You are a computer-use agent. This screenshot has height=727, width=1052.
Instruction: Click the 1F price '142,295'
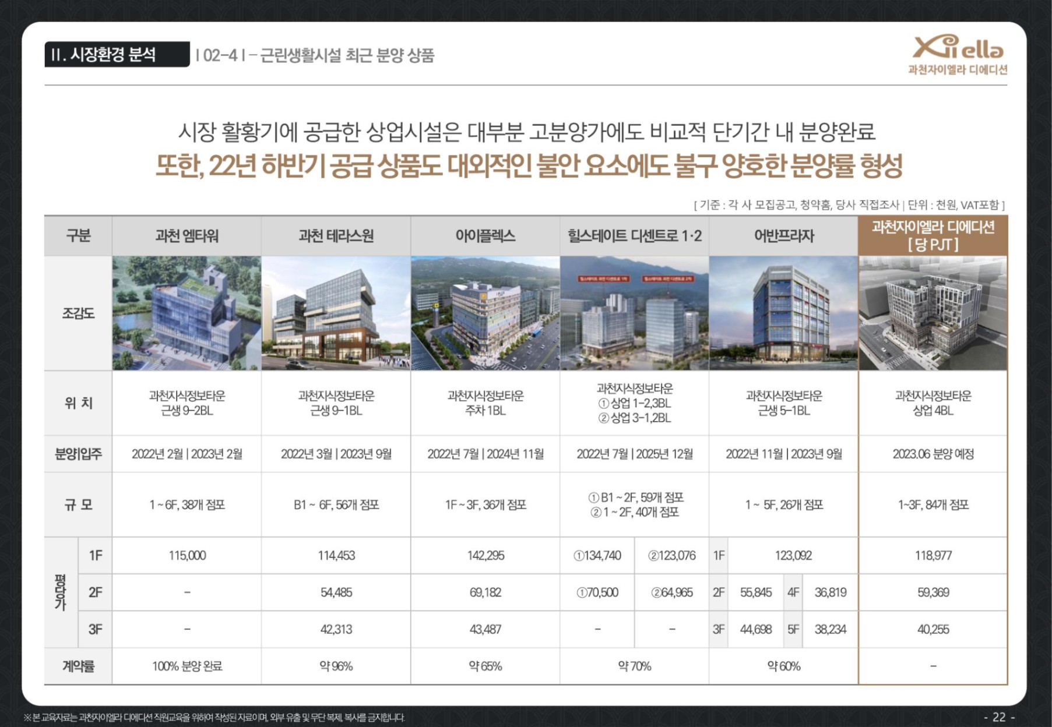pyautogui.click(x=485, y=555)
